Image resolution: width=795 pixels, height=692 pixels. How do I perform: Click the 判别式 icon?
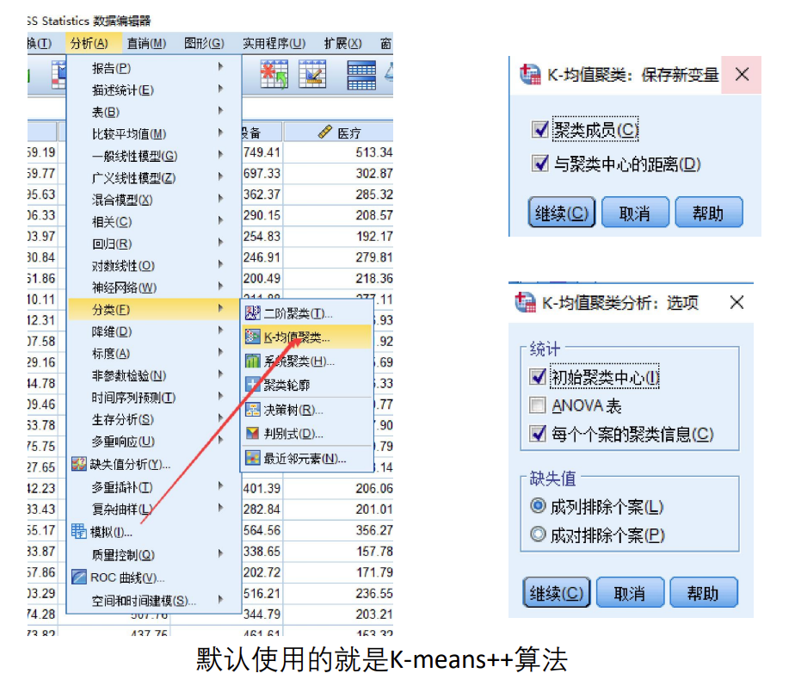click(252, 433)
